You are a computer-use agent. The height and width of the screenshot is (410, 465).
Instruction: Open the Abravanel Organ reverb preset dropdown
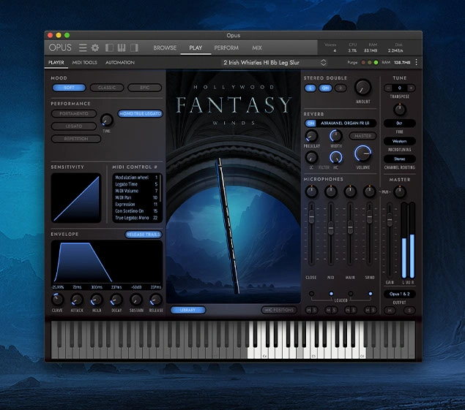pos(346,124)
